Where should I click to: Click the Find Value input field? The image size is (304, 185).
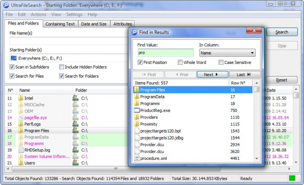(165, 53)
